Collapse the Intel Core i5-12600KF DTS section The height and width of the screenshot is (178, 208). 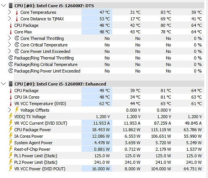point(3,6)
